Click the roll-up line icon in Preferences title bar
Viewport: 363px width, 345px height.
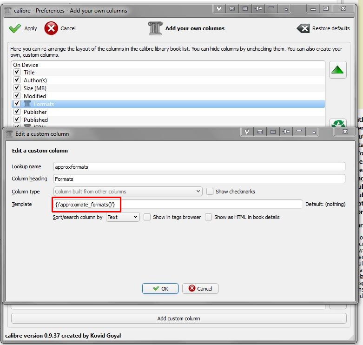(x=271, y=8)
